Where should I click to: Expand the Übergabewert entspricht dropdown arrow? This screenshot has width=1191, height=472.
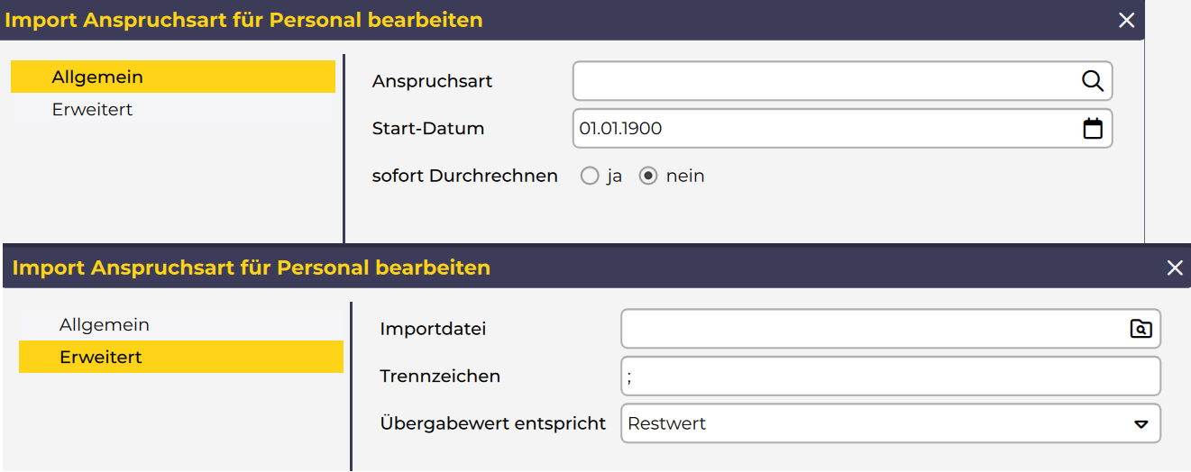coord(1141,423)
